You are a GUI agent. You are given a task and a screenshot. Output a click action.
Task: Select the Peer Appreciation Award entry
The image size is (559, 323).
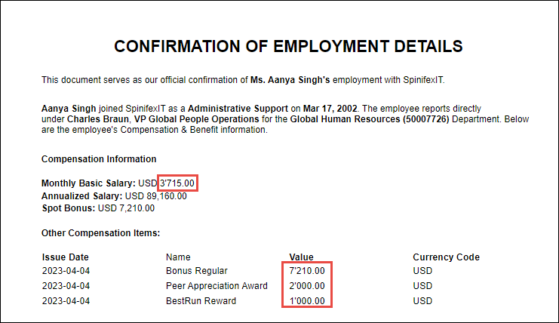pyautogui.click(x=217, y=286)
